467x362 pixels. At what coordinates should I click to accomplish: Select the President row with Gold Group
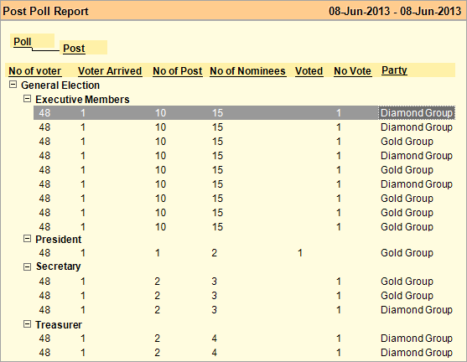pyautogui.click(x=244, y=253)
